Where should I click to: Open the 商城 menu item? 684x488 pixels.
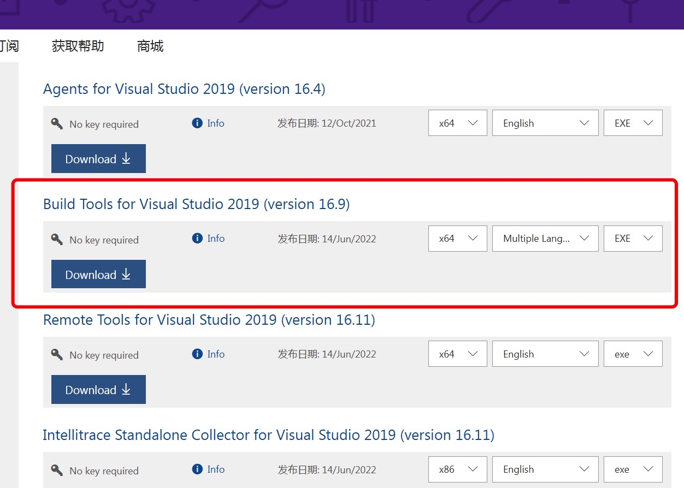(150, 46)
